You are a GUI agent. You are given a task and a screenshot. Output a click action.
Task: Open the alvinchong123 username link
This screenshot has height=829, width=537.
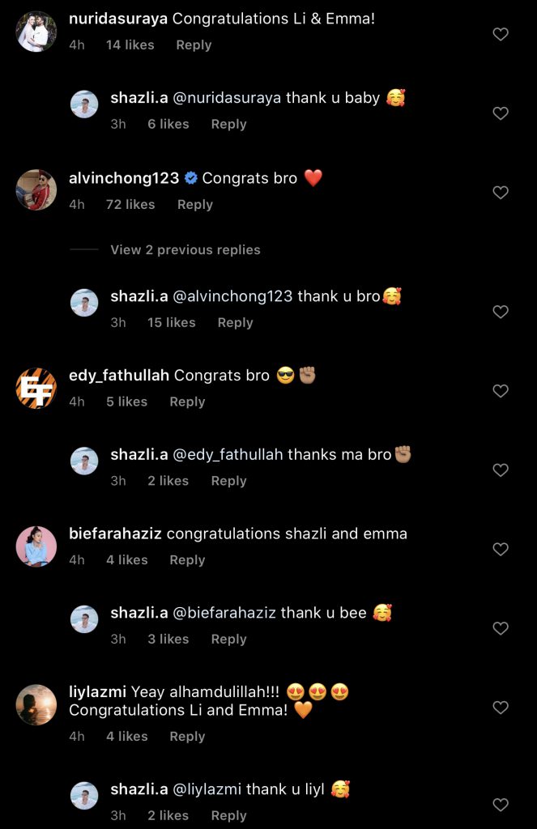[124, 178]
